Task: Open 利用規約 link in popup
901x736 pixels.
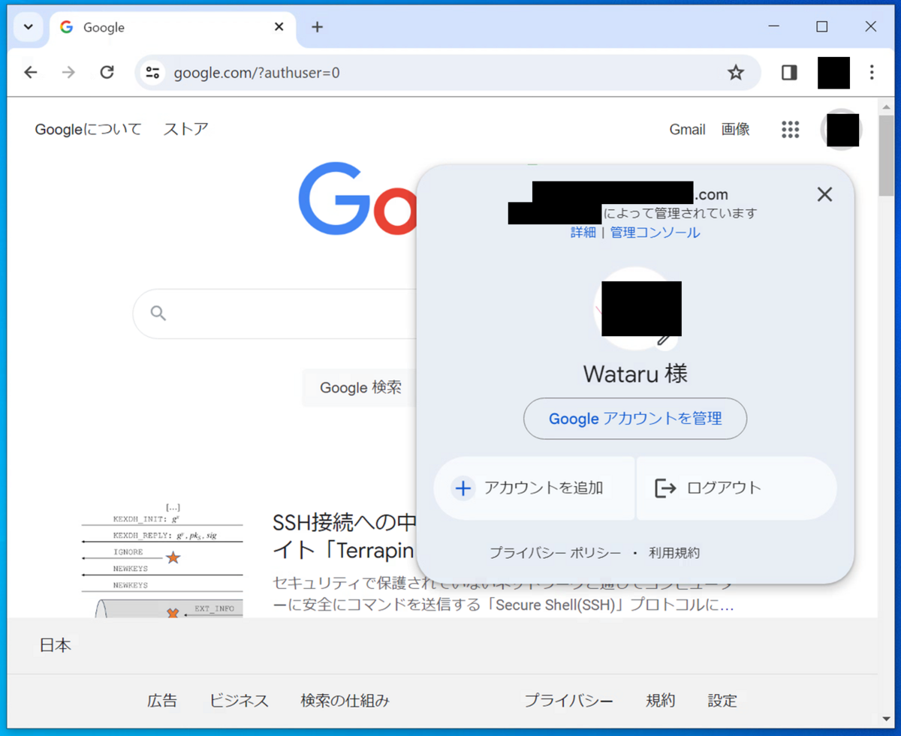Action: 674,553
